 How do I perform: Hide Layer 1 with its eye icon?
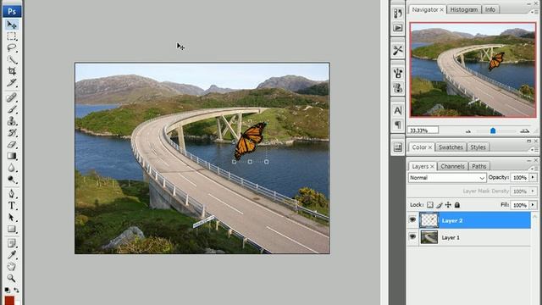(412, 237)
